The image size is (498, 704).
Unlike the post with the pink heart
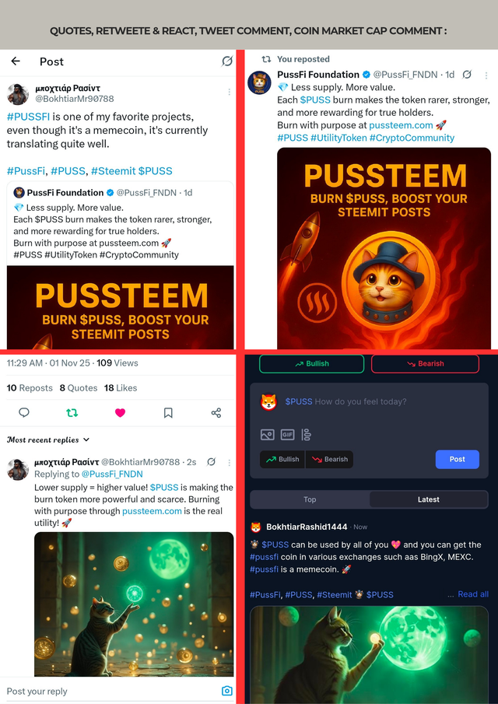120,412
